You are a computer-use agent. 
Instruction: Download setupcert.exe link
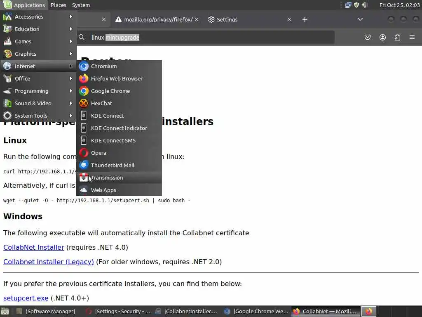[x=26, y=298]
